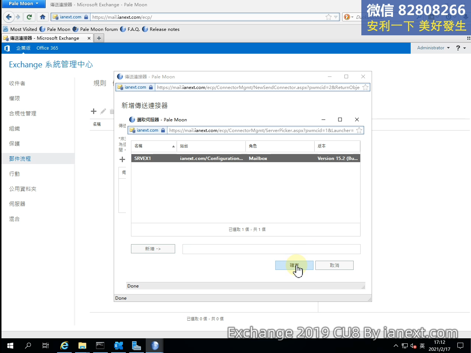The width and height of the screenshot is (471, 353).
Task: Open the Pale Moon bookmark link
Action: (55, 29)
